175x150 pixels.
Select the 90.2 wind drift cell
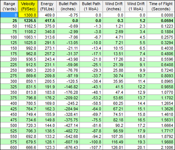[114, 125]
